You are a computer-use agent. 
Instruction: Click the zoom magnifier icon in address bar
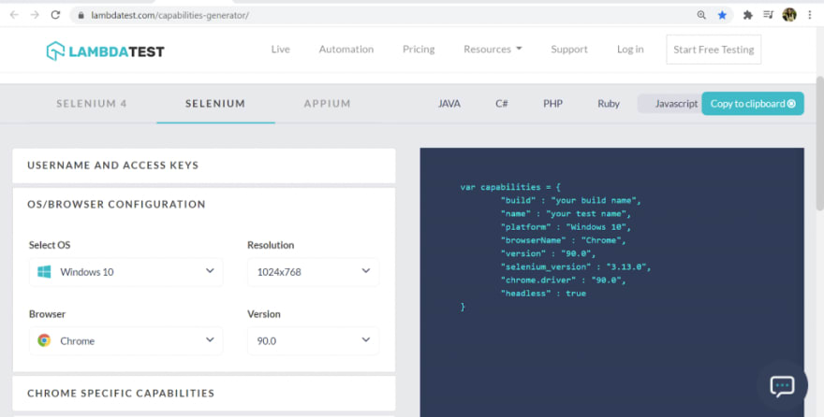click(x=701, y=15)
